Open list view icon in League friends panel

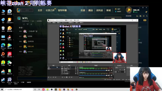144,16
